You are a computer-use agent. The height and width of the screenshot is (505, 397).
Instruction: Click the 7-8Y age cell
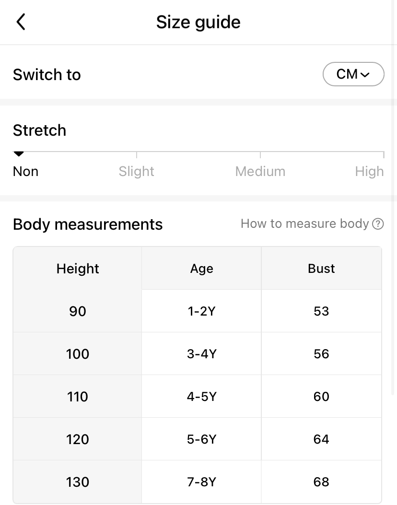point(201,482)
